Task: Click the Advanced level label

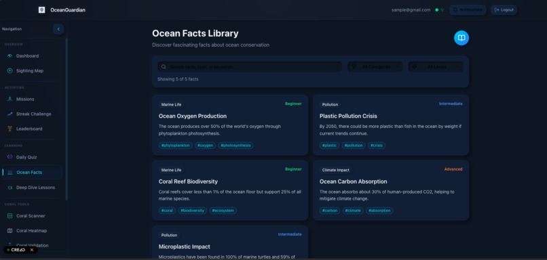Action: tap(453, 169)
